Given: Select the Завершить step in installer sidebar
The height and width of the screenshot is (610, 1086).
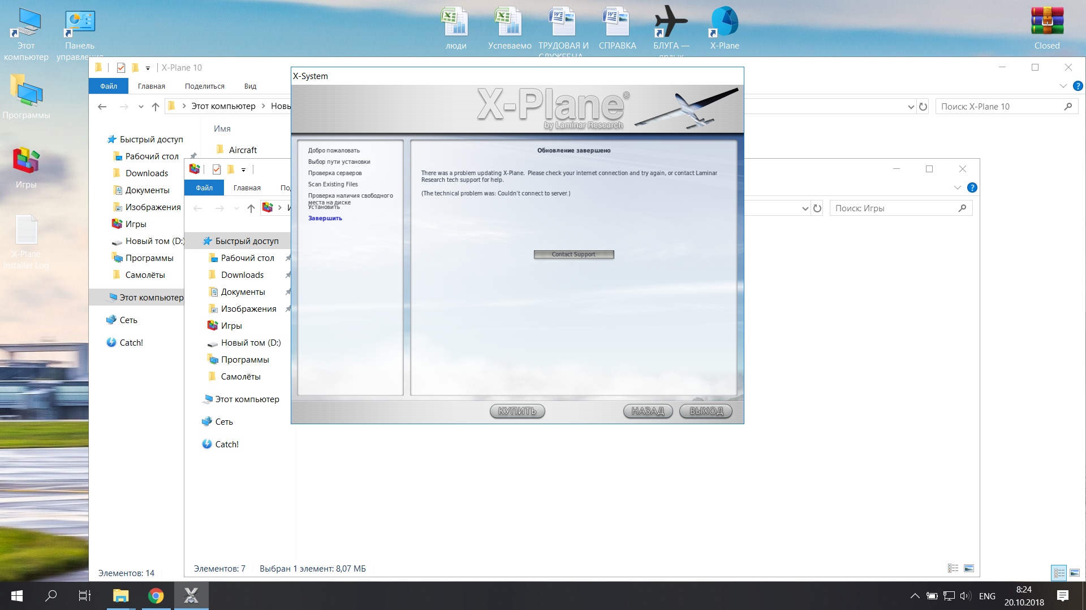Looking at the screenshot, I should 325,218.
